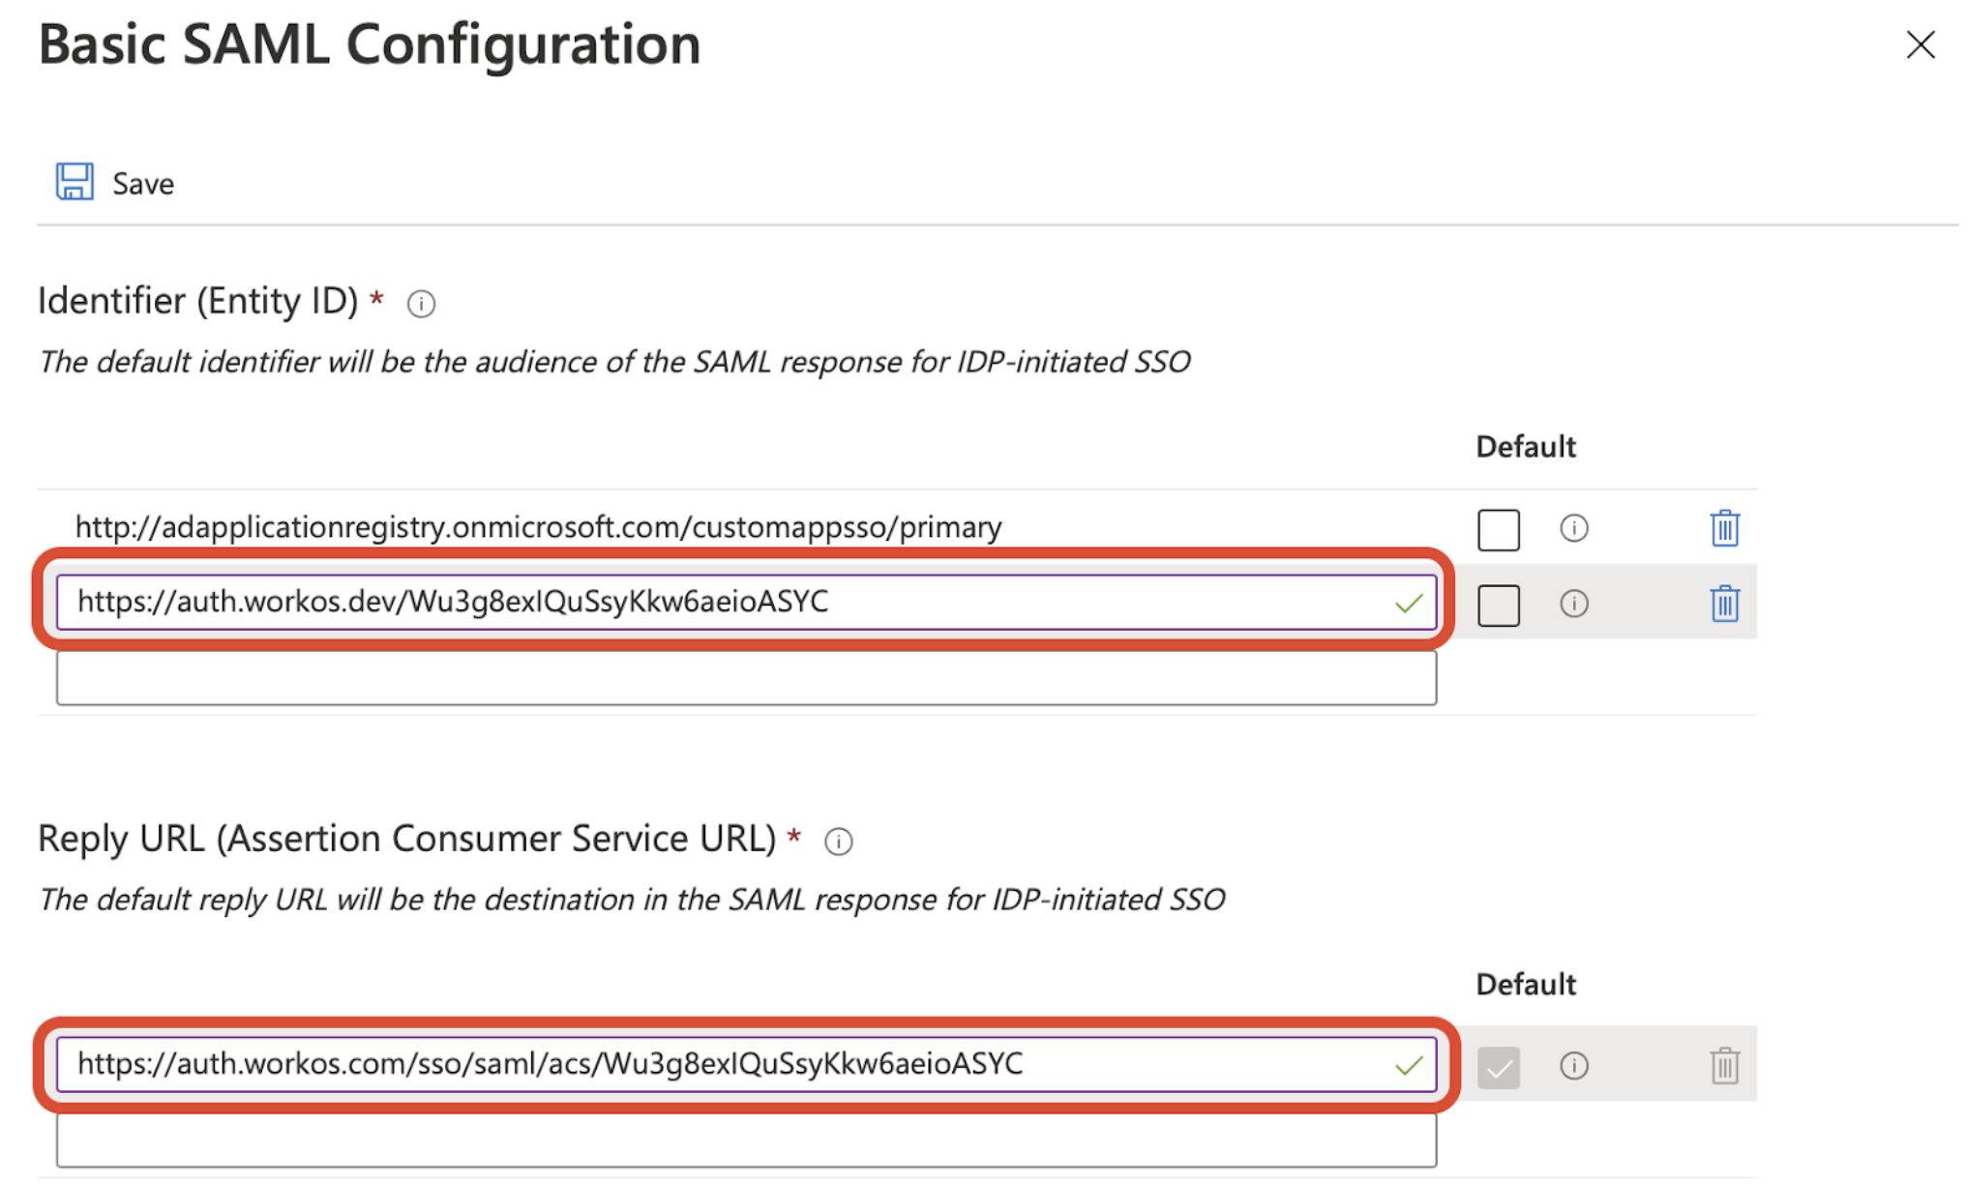1968x1184 pixels.
Task: Click the Save floppy disk icon
Action: [75, 182]
